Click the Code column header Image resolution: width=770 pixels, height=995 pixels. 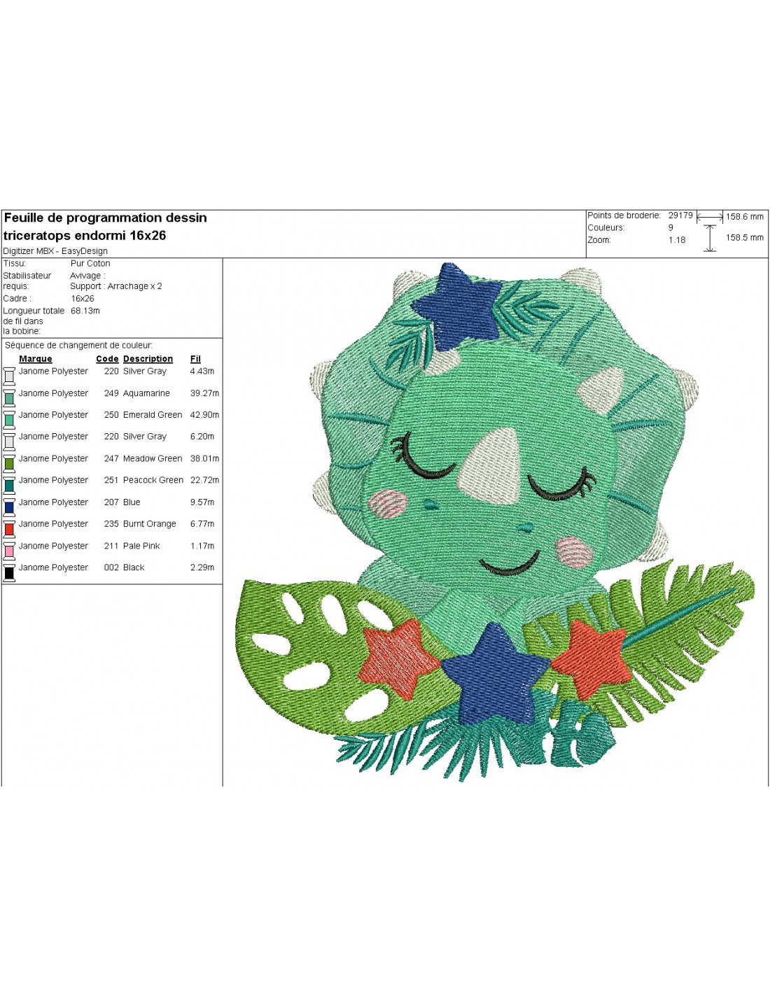tap(107, 359)
